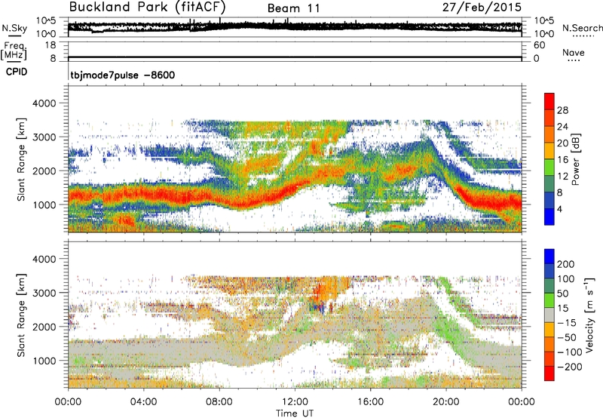603x418 pixels.
Task: Click the power scale value '4'
Action: pos(559,209)
